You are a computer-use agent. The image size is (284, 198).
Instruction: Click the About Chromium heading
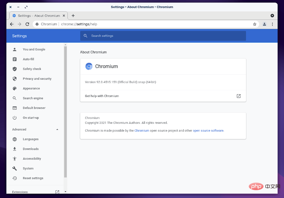(93, 52)
